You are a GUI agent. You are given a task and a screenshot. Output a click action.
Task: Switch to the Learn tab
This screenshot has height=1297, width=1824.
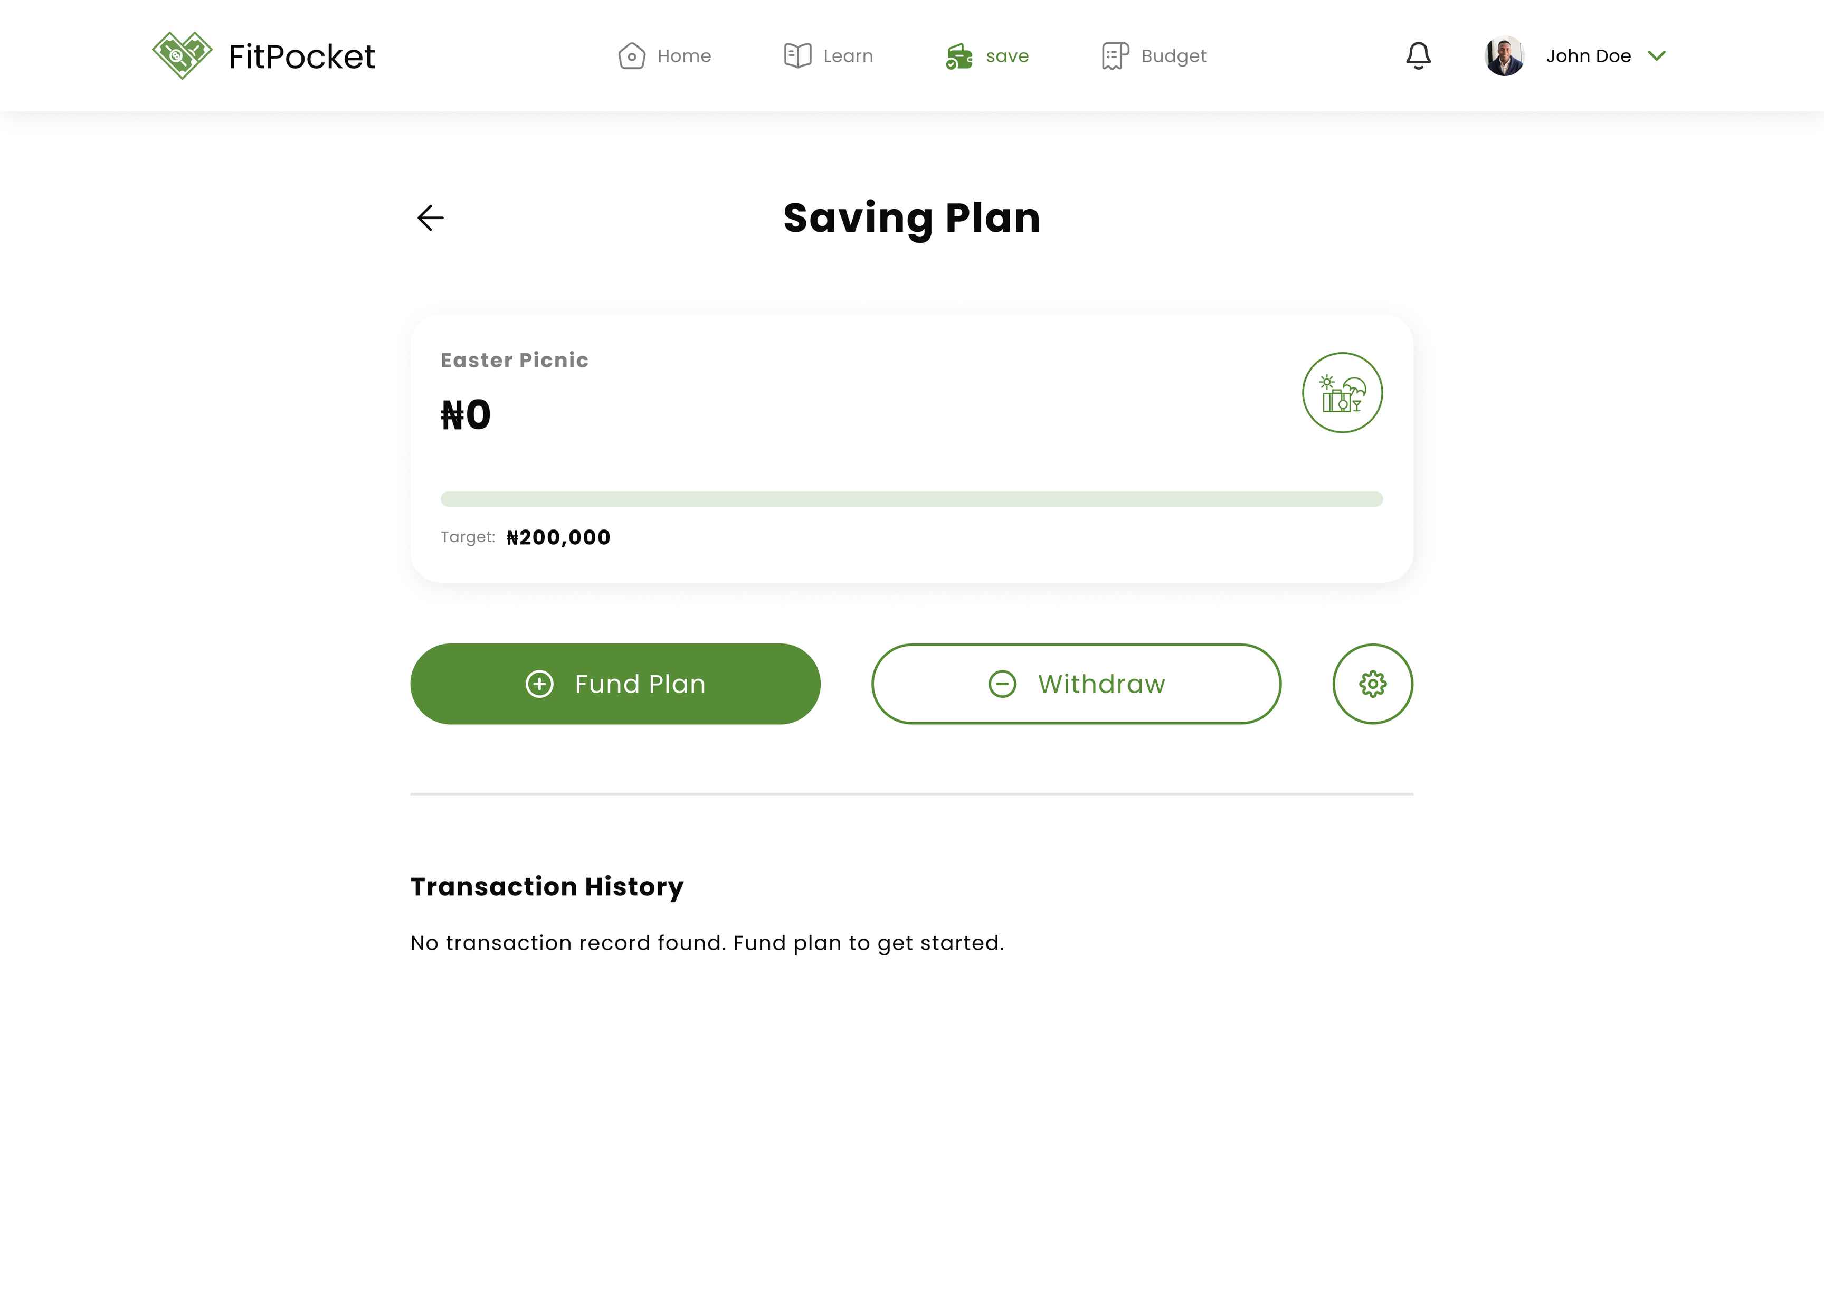click(829, 56)
